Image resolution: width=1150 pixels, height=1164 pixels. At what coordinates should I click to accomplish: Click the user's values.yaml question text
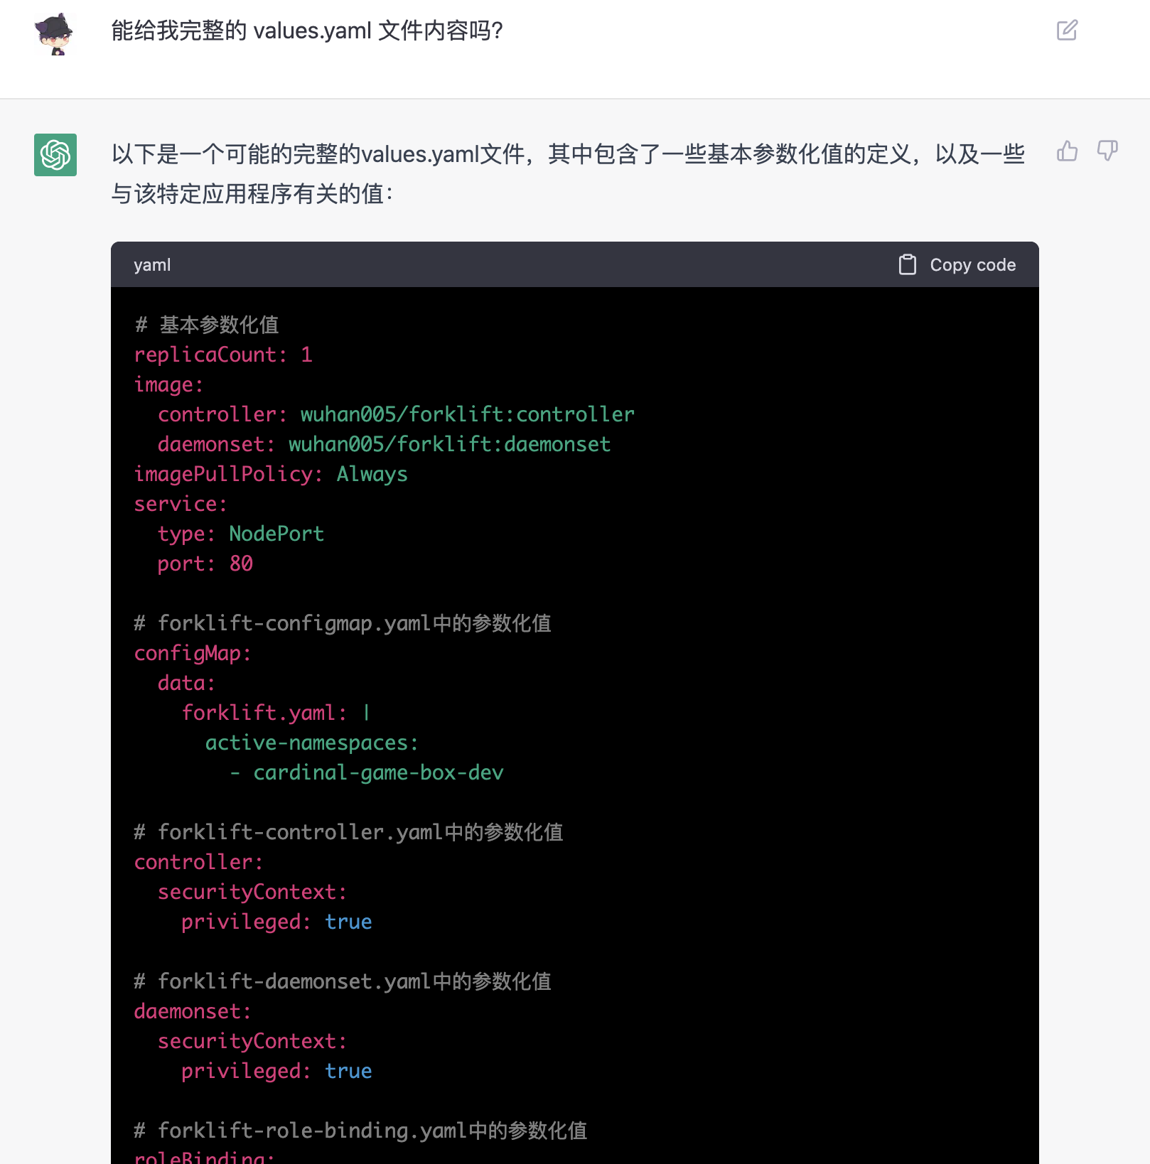tap(307, 31)
